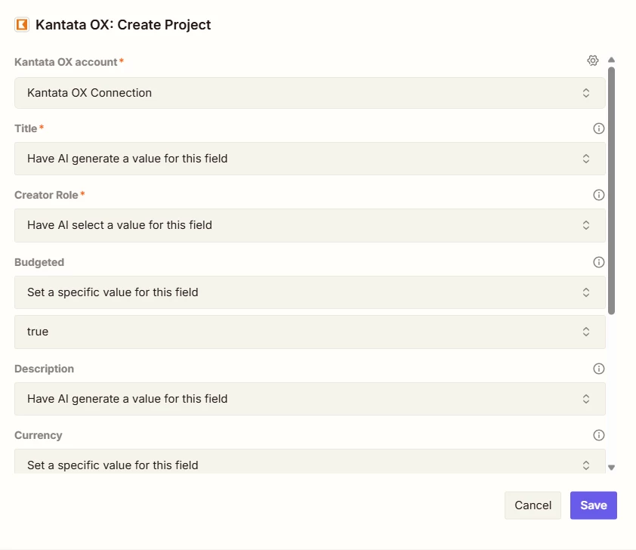The image size is (636, 550).
Task: Click the Cancel button
Action: [533, 505]
